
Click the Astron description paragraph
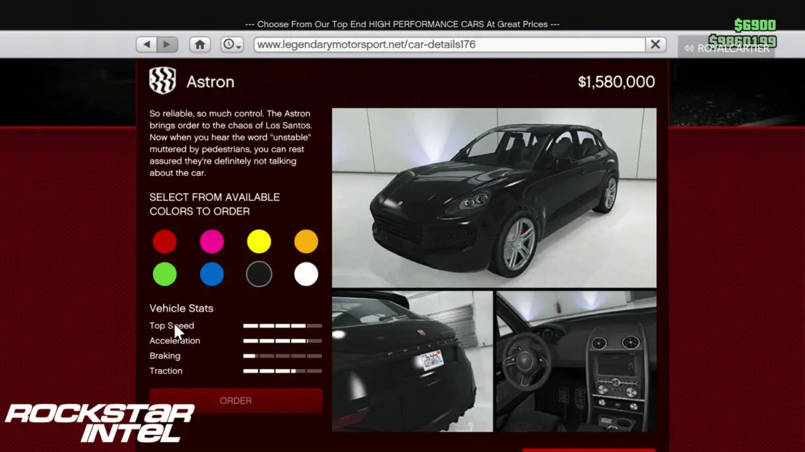[x=230, y=143]
